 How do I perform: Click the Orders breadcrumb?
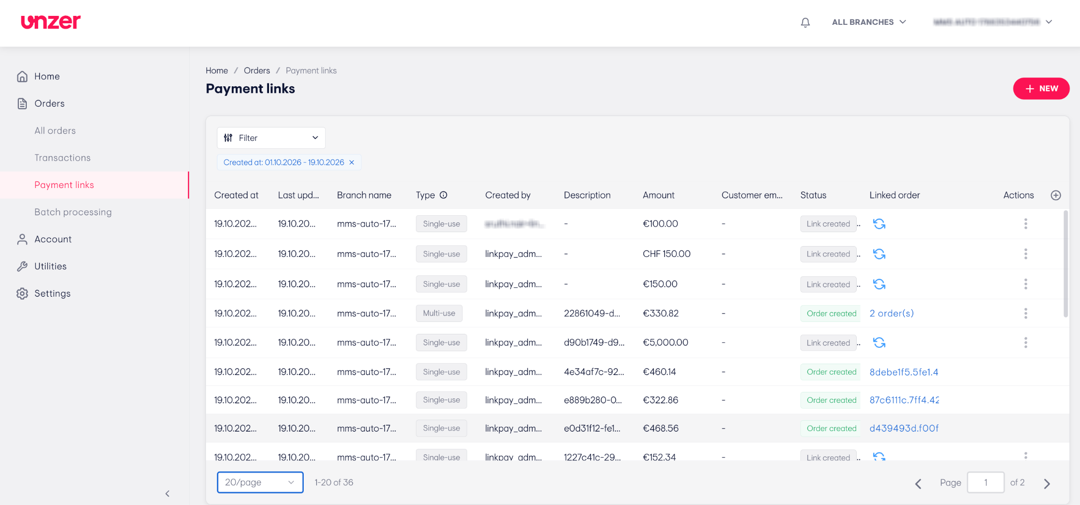257,70
